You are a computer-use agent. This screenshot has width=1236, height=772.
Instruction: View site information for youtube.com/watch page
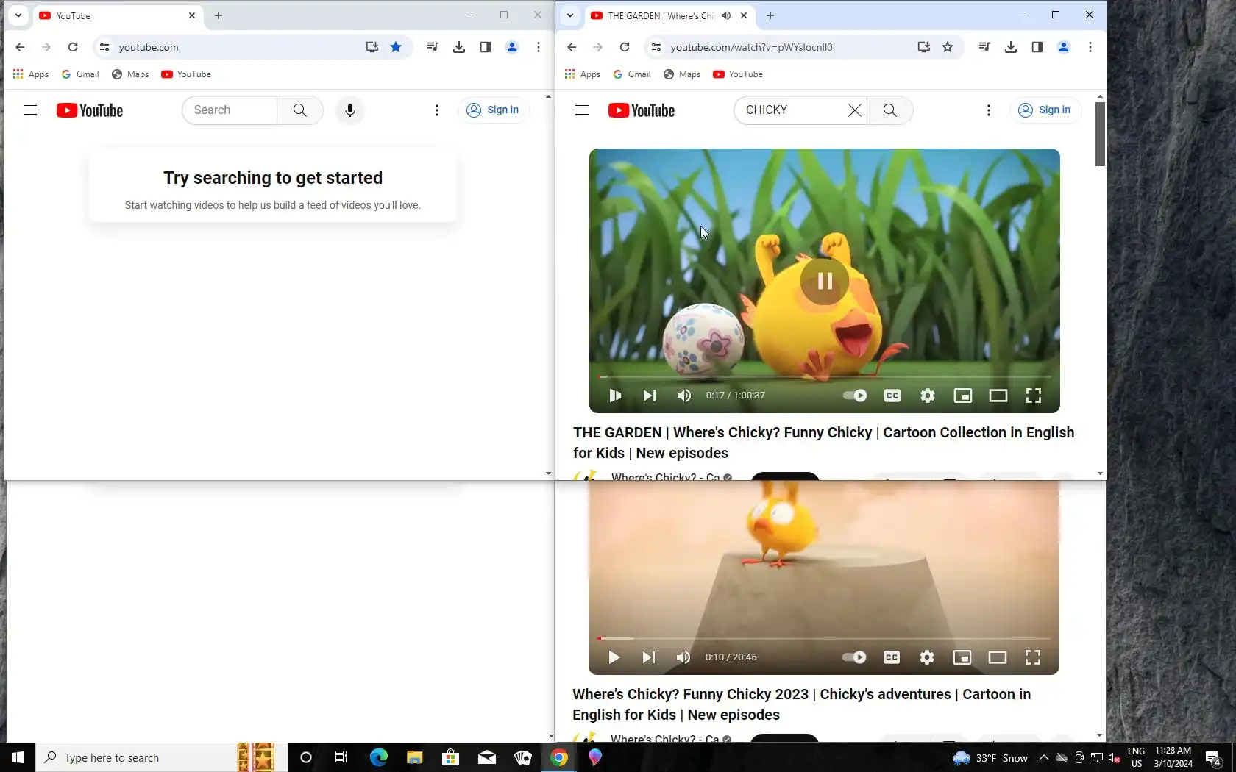pyautogui.click(x=656, y=47)
